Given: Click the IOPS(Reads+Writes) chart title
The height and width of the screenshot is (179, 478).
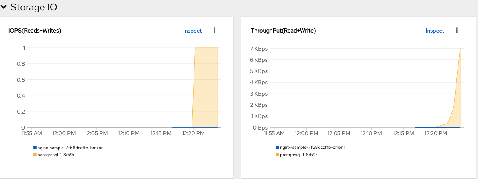Looking at the screenshot, I should coord(35,31).
